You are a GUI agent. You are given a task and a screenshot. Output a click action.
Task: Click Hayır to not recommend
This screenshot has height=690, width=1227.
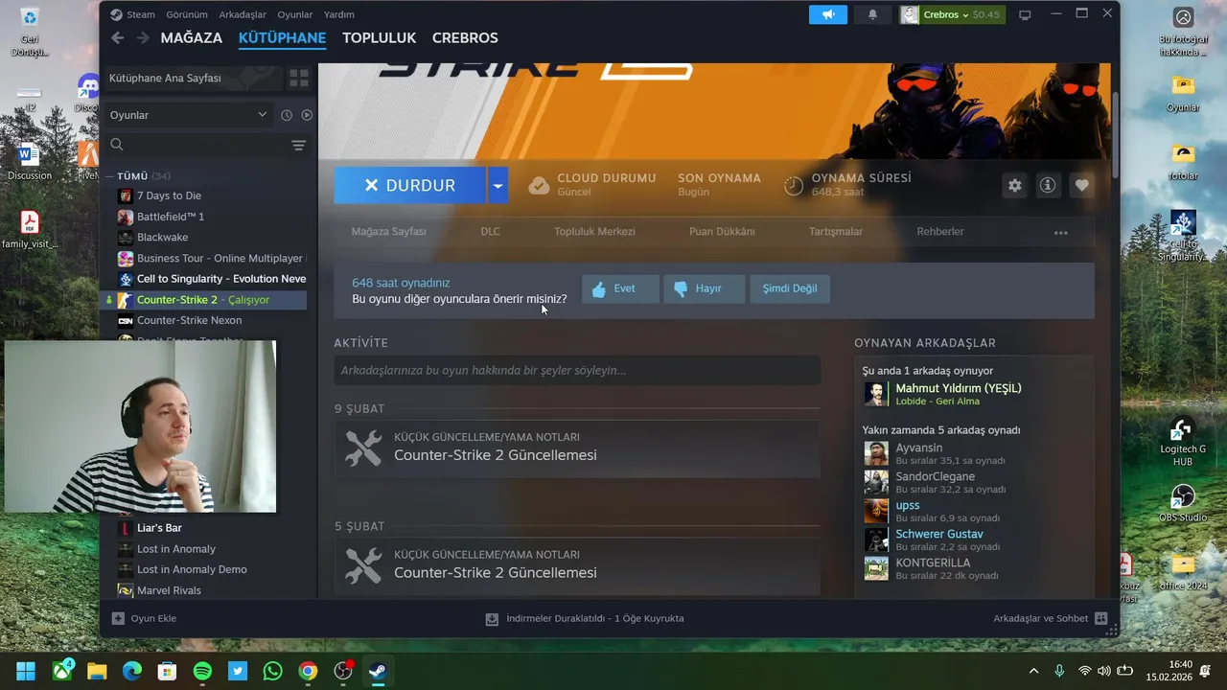704,288
